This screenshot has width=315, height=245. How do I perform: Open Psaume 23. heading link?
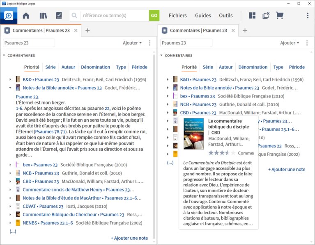tap(28, 97)
